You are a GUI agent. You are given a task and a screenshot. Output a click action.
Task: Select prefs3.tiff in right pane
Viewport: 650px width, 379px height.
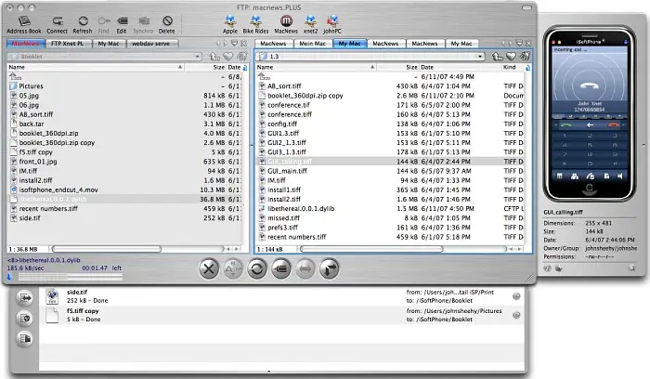click(x=390, y=228)
